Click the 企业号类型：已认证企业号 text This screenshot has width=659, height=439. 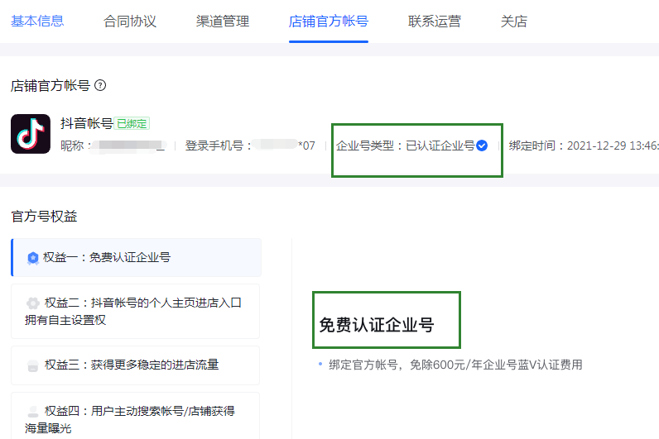pos(405,146)
